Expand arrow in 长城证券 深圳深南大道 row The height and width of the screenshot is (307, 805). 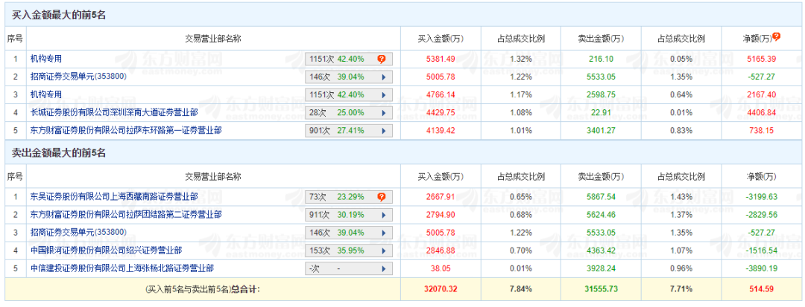point(383,112)
